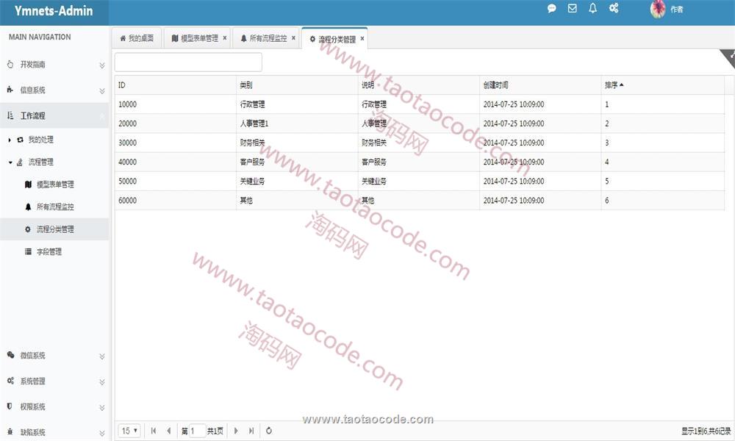The height and width of the screenshot is (441, 735).
Task: Open 字段管理 in the sidebar
Action: click(x=49, y=251)
